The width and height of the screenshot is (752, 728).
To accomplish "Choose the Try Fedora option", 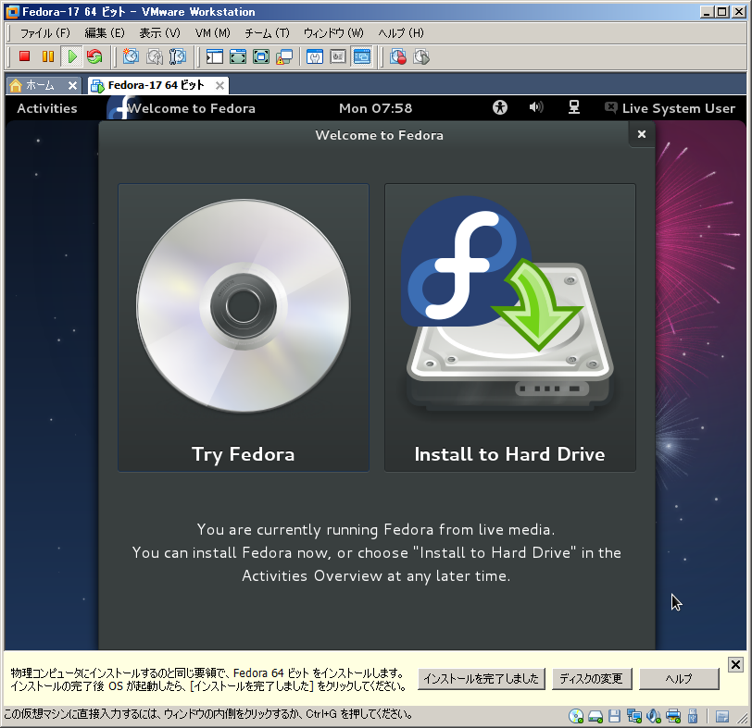I will 244,327.
